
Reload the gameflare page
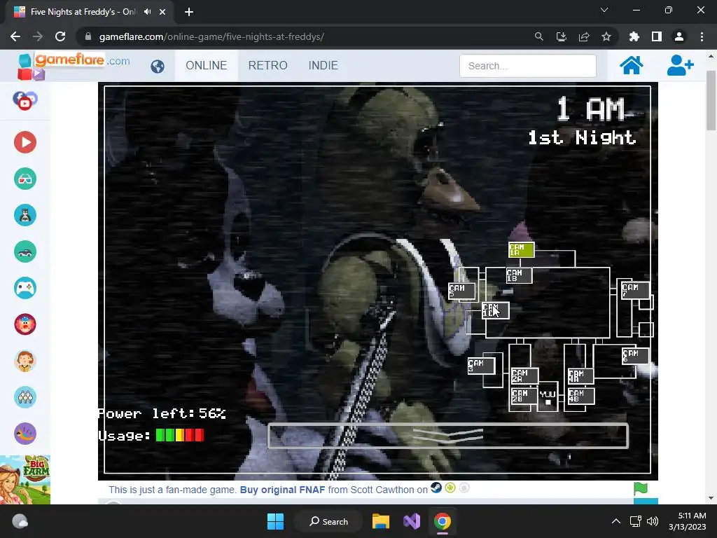(x=60, y=36)
